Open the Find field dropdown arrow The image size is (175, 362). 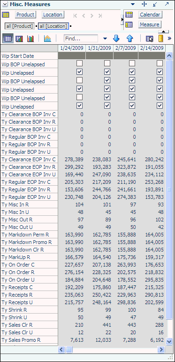[x=105, y=39]
